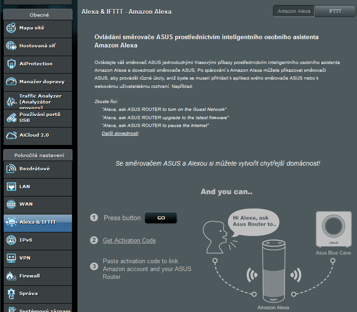The width and height of the screenshot is (357, 312).
Task: Follow the Další dovednosti link
Action: [x=120, y=133]
